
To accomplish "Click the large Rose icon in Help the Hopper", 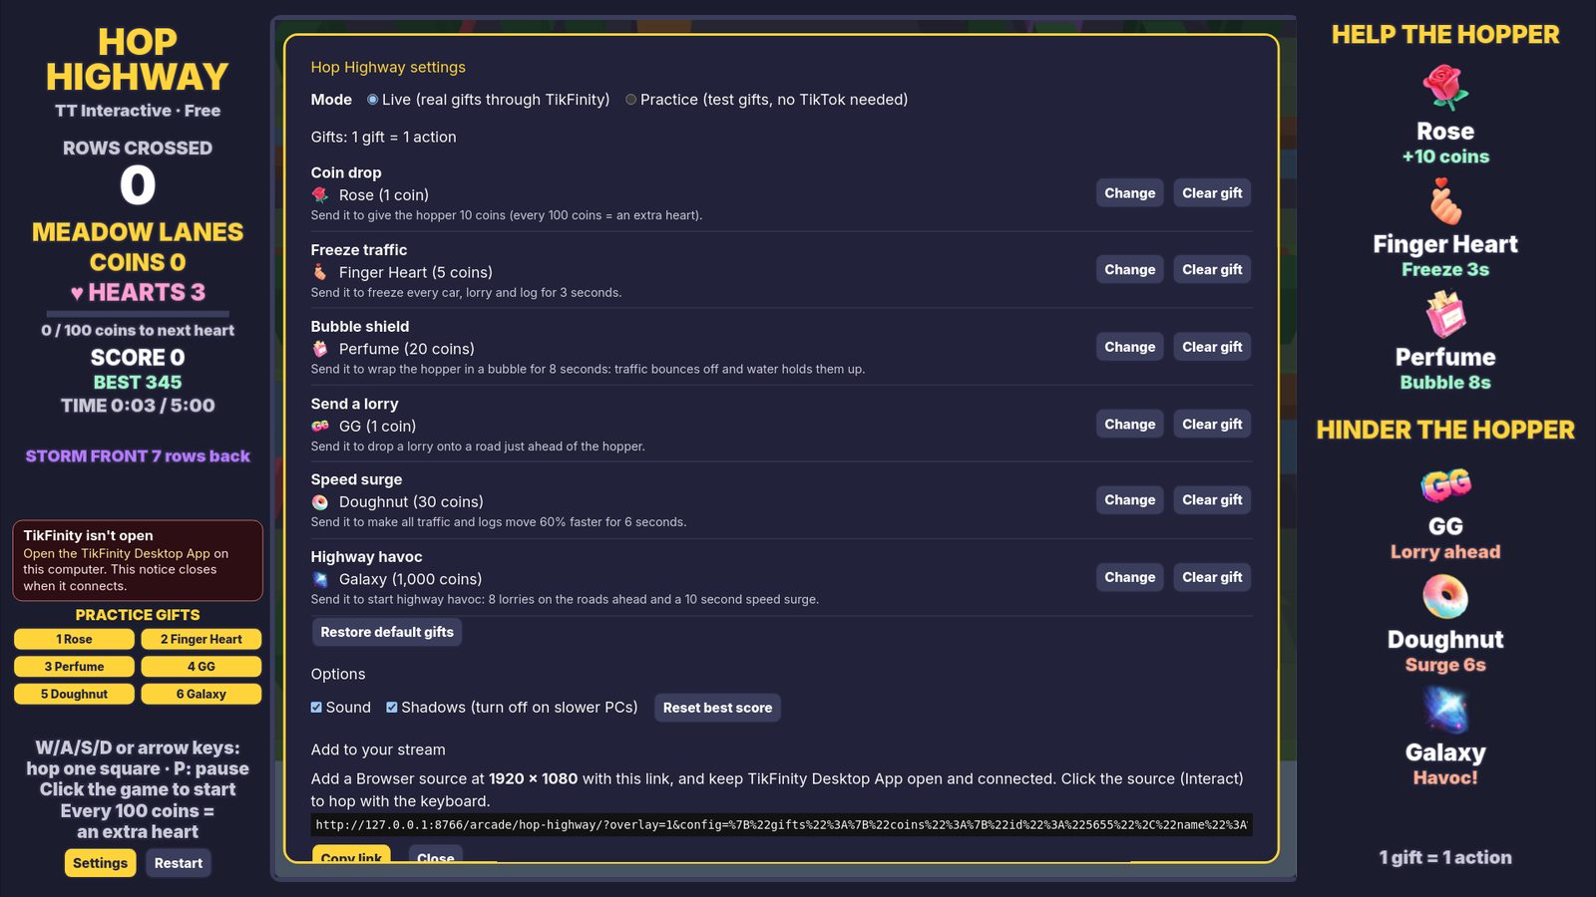I will tap(1445, 88).
